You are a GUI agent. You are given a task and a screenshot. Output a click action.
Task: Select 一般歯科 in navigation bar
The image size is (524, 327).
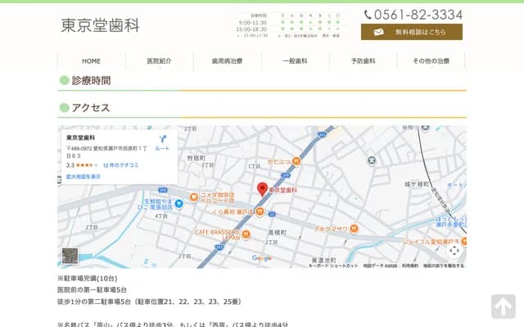coord(296,61)
